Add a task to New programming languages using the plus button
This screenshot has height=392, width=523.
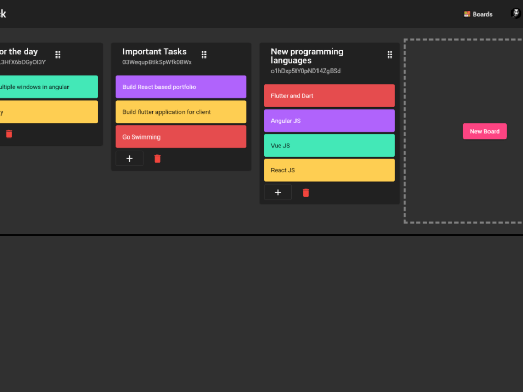click(278, 192)
